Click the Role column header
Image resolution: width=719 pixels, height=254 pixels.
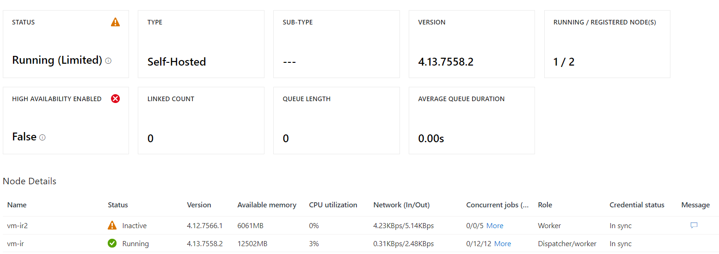pos(545,205)
